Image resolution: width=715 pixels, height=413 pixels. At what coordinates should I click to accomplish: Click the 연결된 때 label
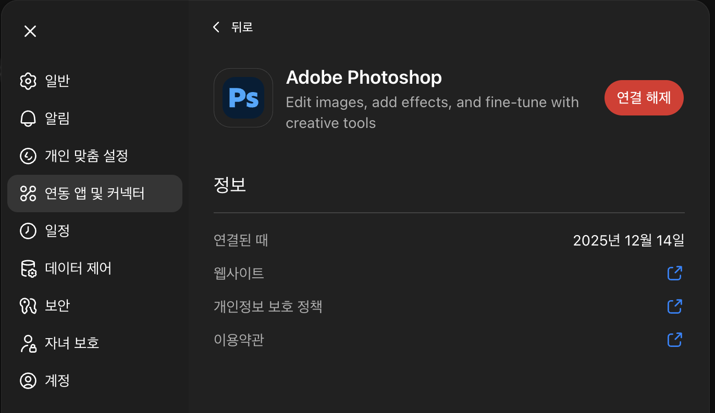[241, 240]
